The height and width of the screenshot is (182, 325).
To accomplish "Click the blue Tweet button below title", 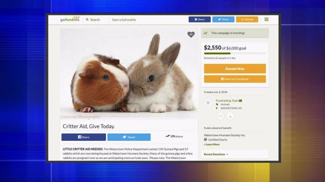I will (x=129, y=137).
